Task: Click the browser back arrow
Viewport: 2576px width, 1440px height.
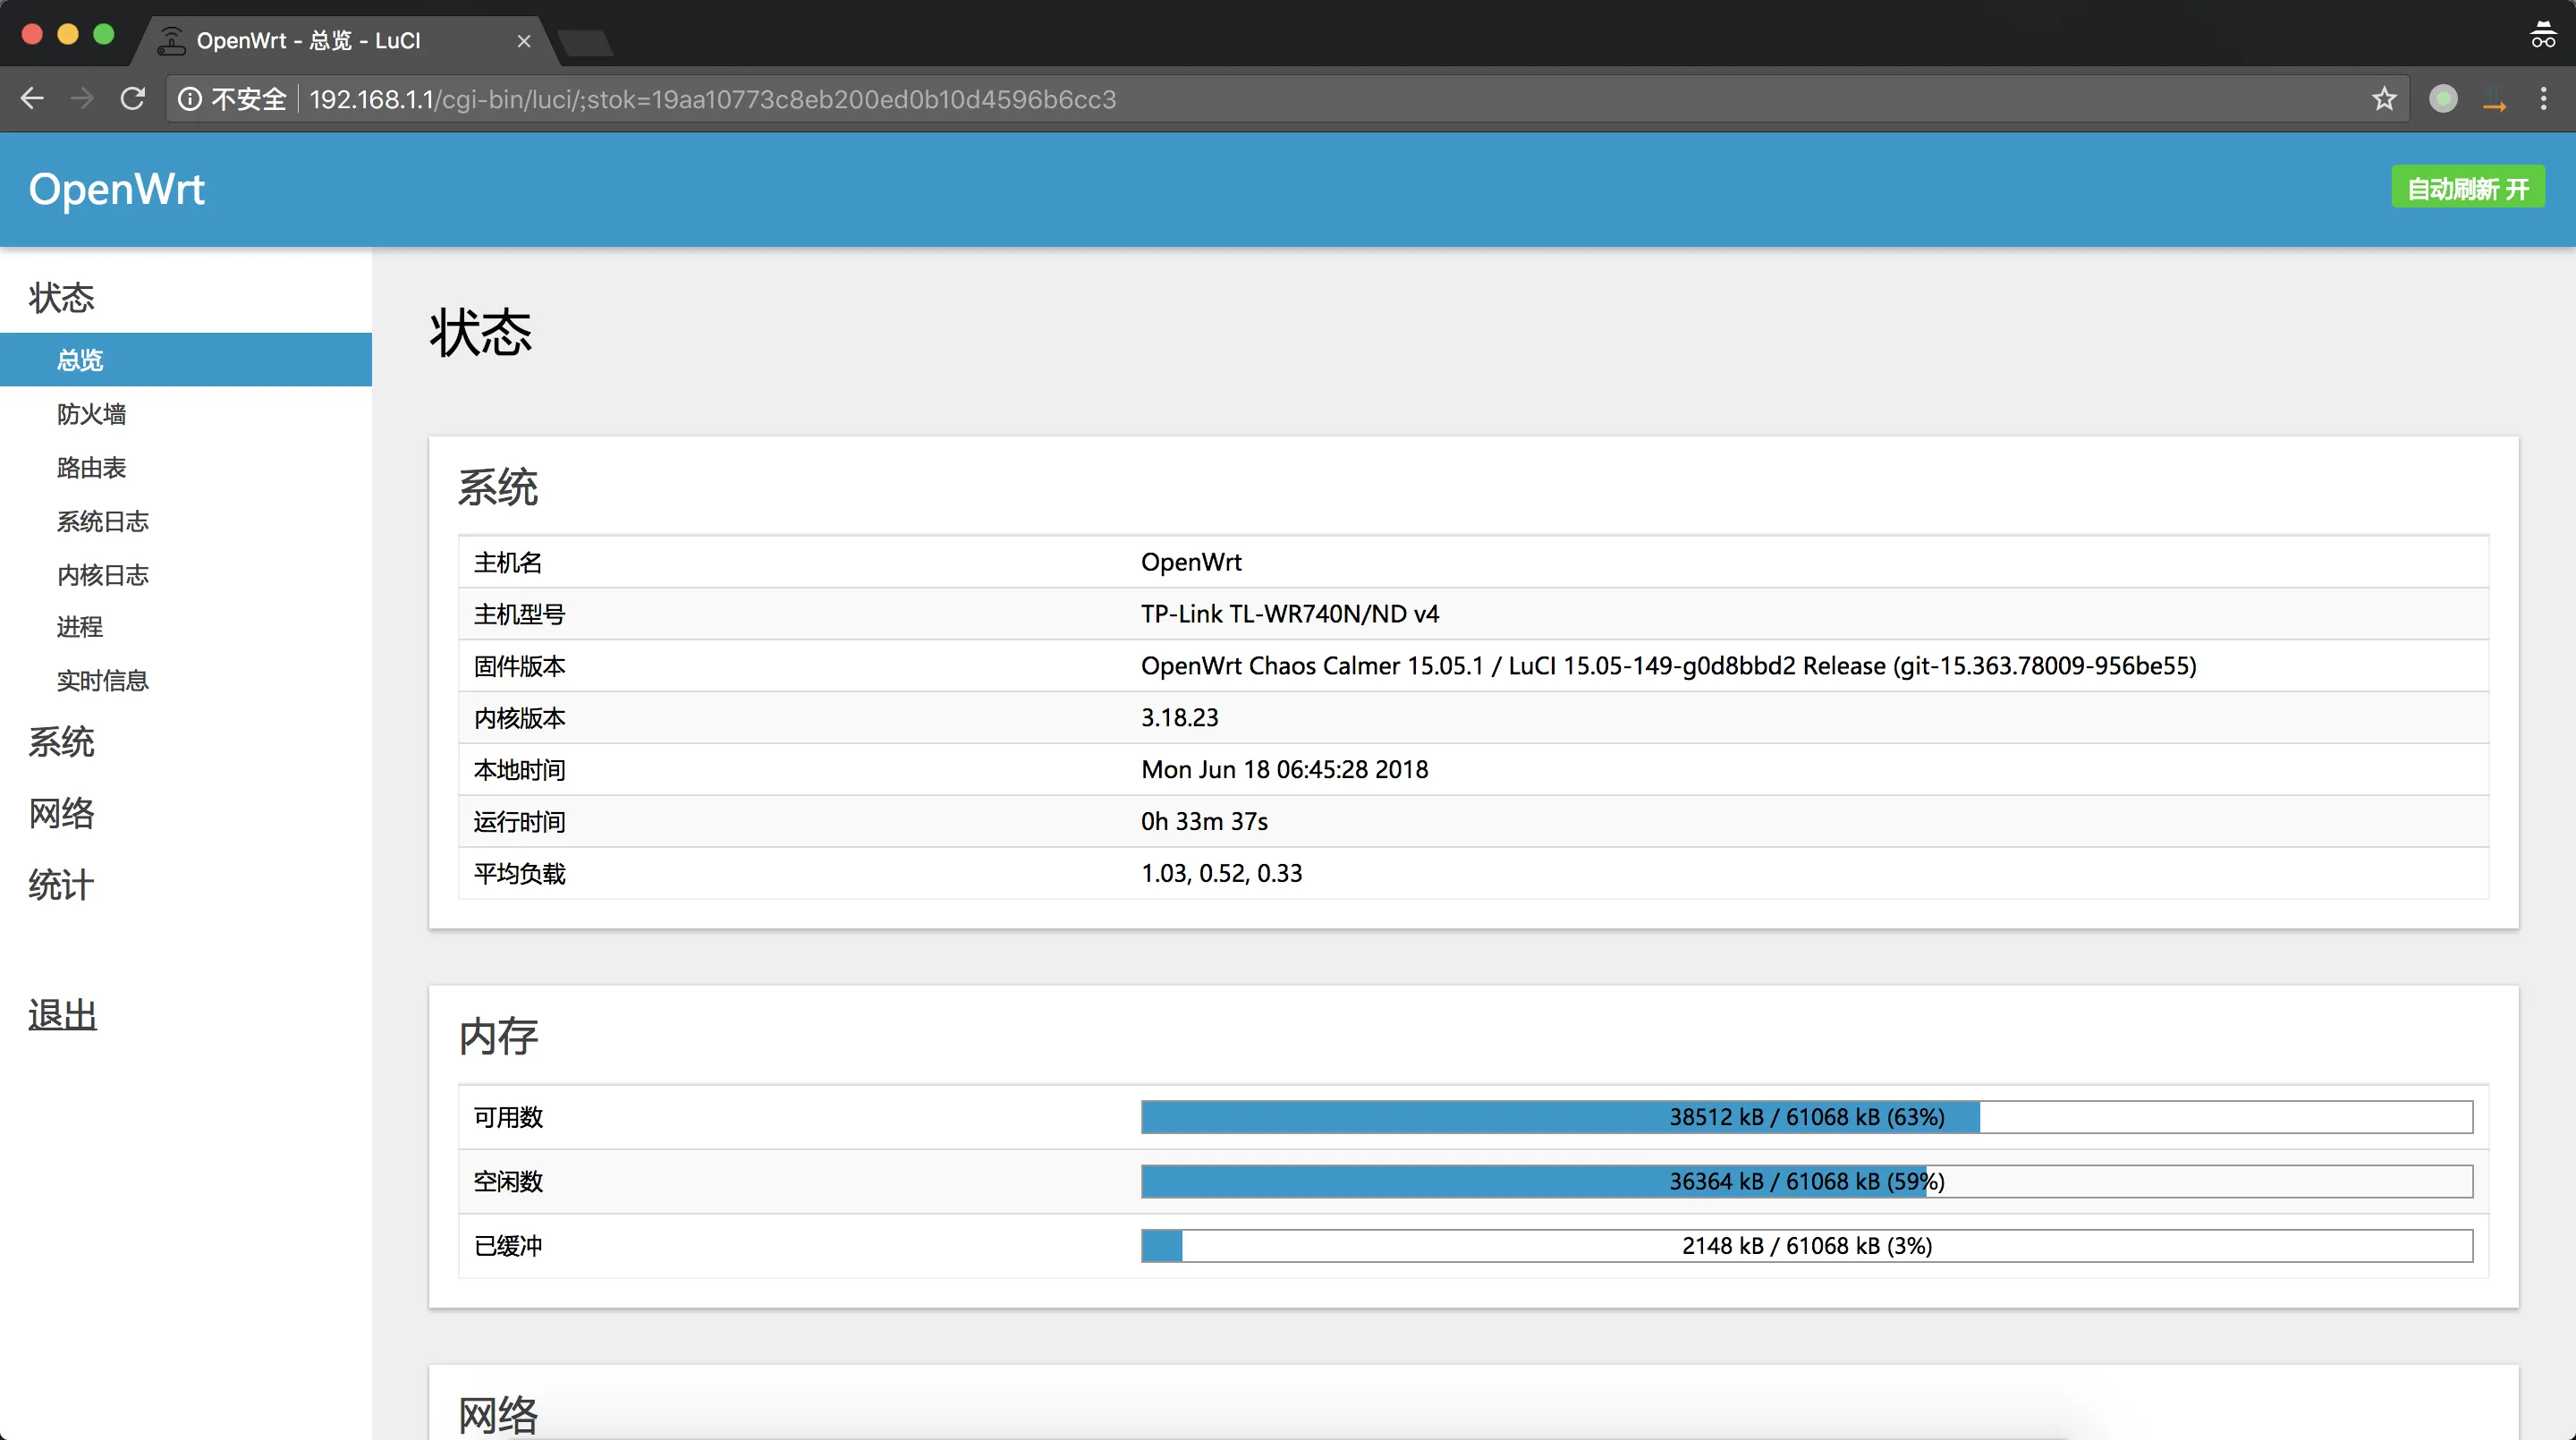Action: pyautogui.click(x=32, y=98)
